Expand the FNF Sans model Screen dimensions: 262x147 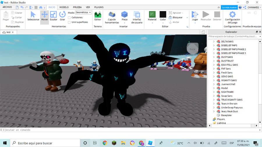pyautogui.click(x=214, y=69)
